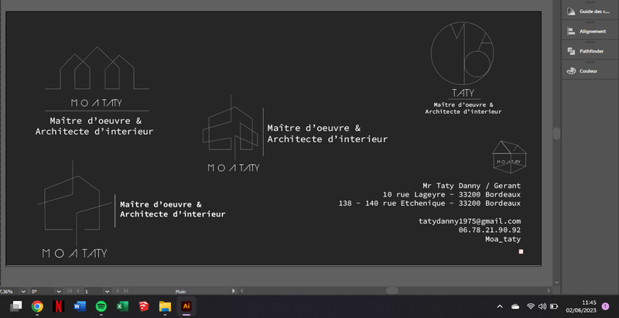Click the vertical scrollbar thumb
The width and height of the screenshot is (619, 318).
[x=556, y=133]
